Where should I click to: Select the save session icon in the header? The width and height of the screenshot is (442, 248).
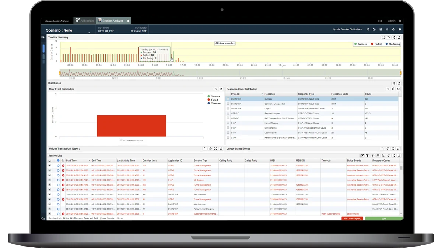point(380,29)
